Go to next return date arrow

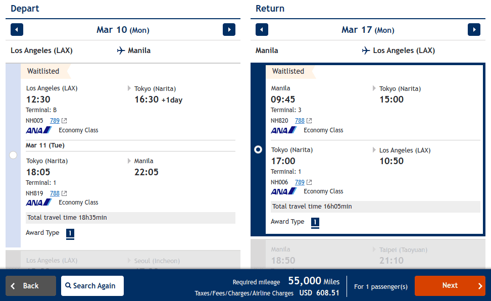click(x=474, y=30)
